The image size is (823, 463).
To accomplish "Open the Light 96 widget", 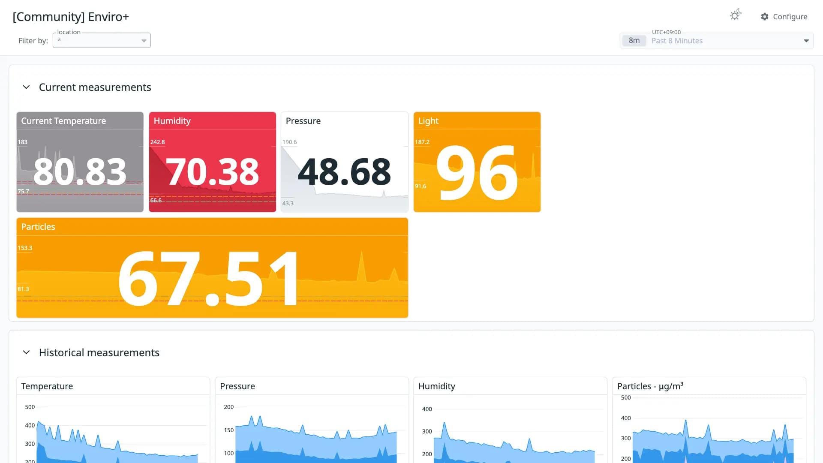I will point(477,162).
